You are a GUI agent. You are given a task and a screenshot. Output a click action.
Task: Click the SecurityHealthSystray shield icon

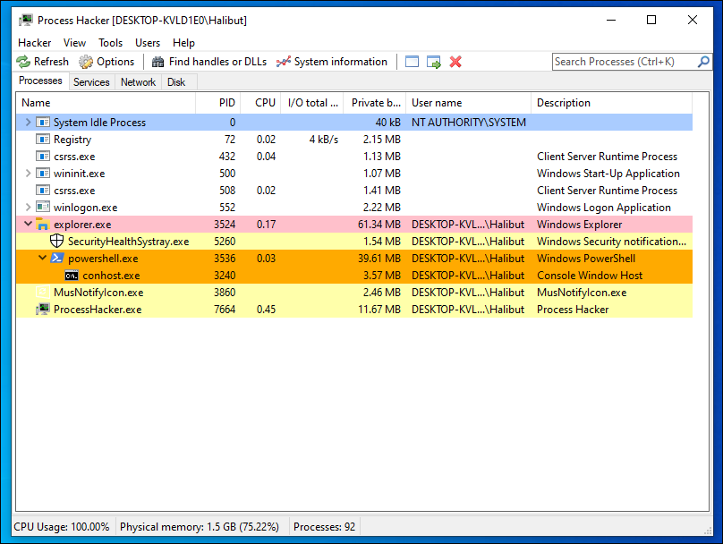click(56, 241)
